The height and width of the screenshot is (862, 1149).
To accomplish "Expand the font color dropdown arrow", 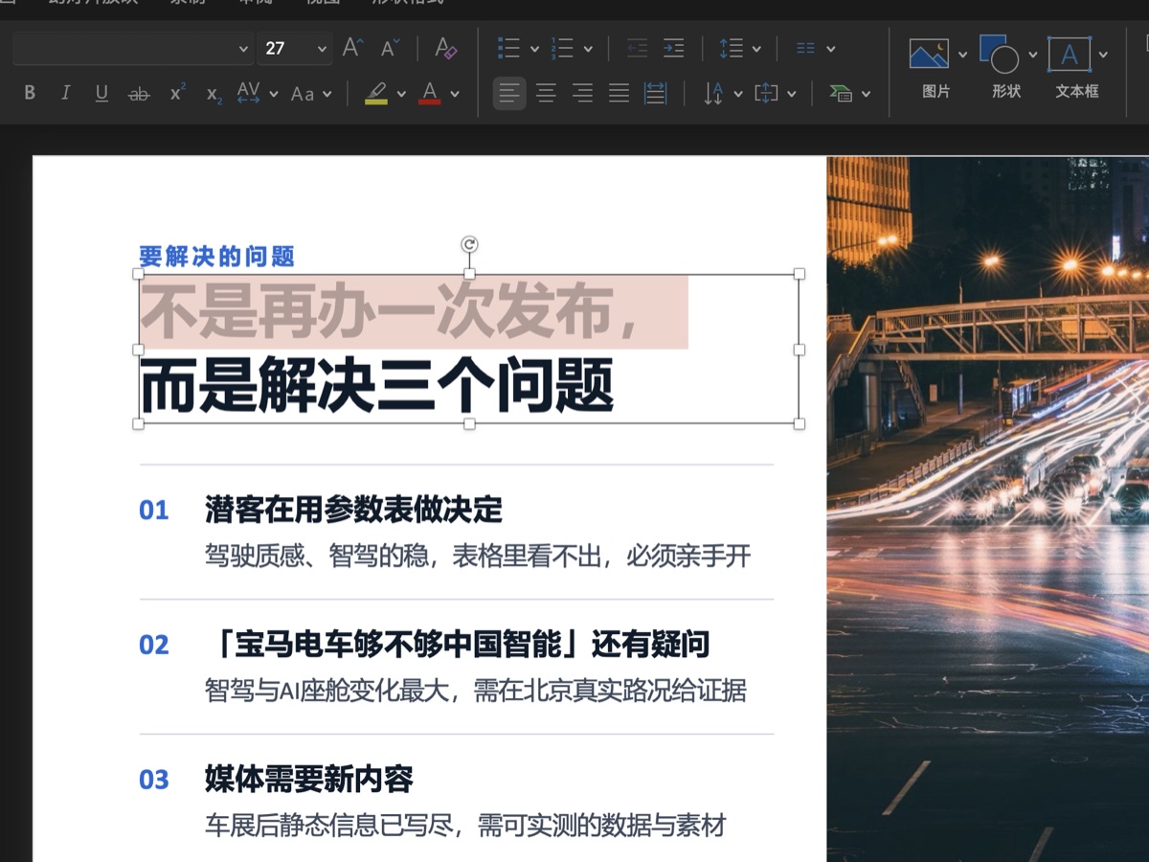I will click(x=455, y=94).
